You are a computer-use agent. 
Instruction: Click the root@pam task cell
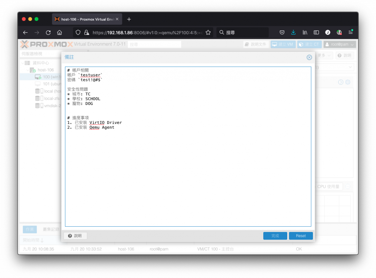[159, 249]
